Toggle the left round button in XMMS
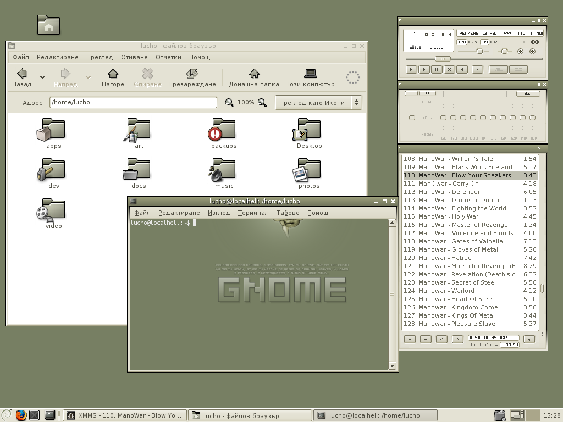Screen dimensions: 563x422 [520, 51]
